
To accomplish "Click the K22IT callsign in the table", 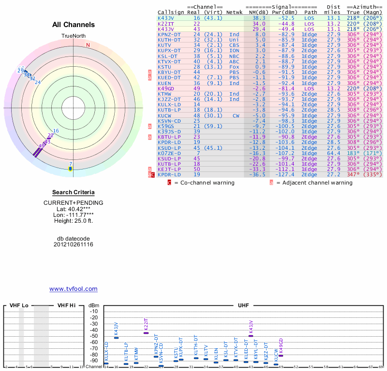I will 166,23.
